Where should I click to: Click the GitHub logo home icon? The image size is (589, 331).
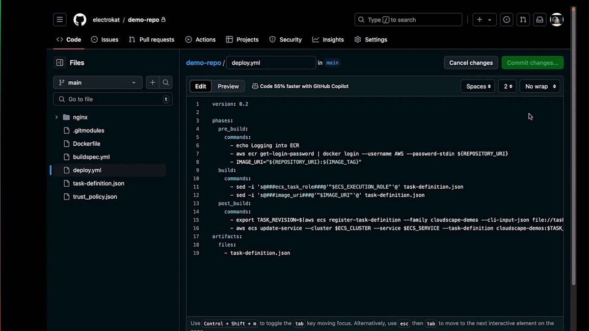pyautogui.click(x=80, y=20)
